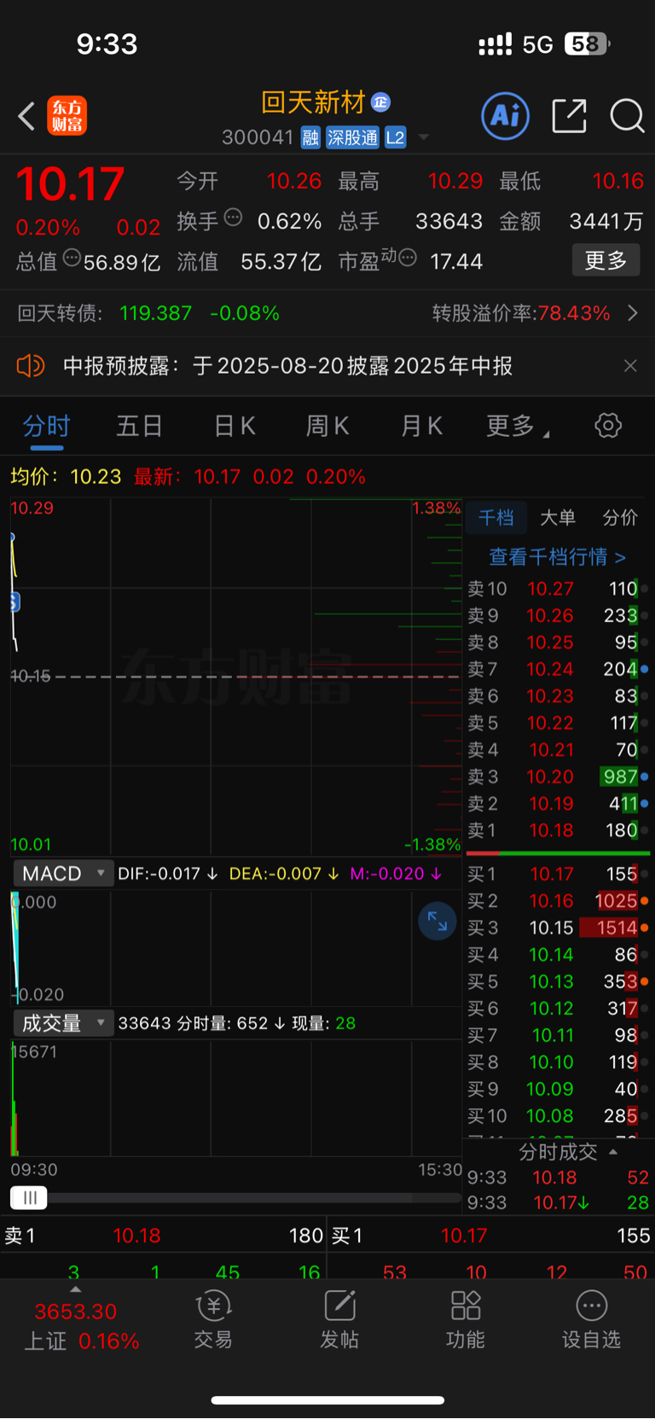655x1419 pixels.
Task: Tap the L2 level badge
Action: point(396,137)
